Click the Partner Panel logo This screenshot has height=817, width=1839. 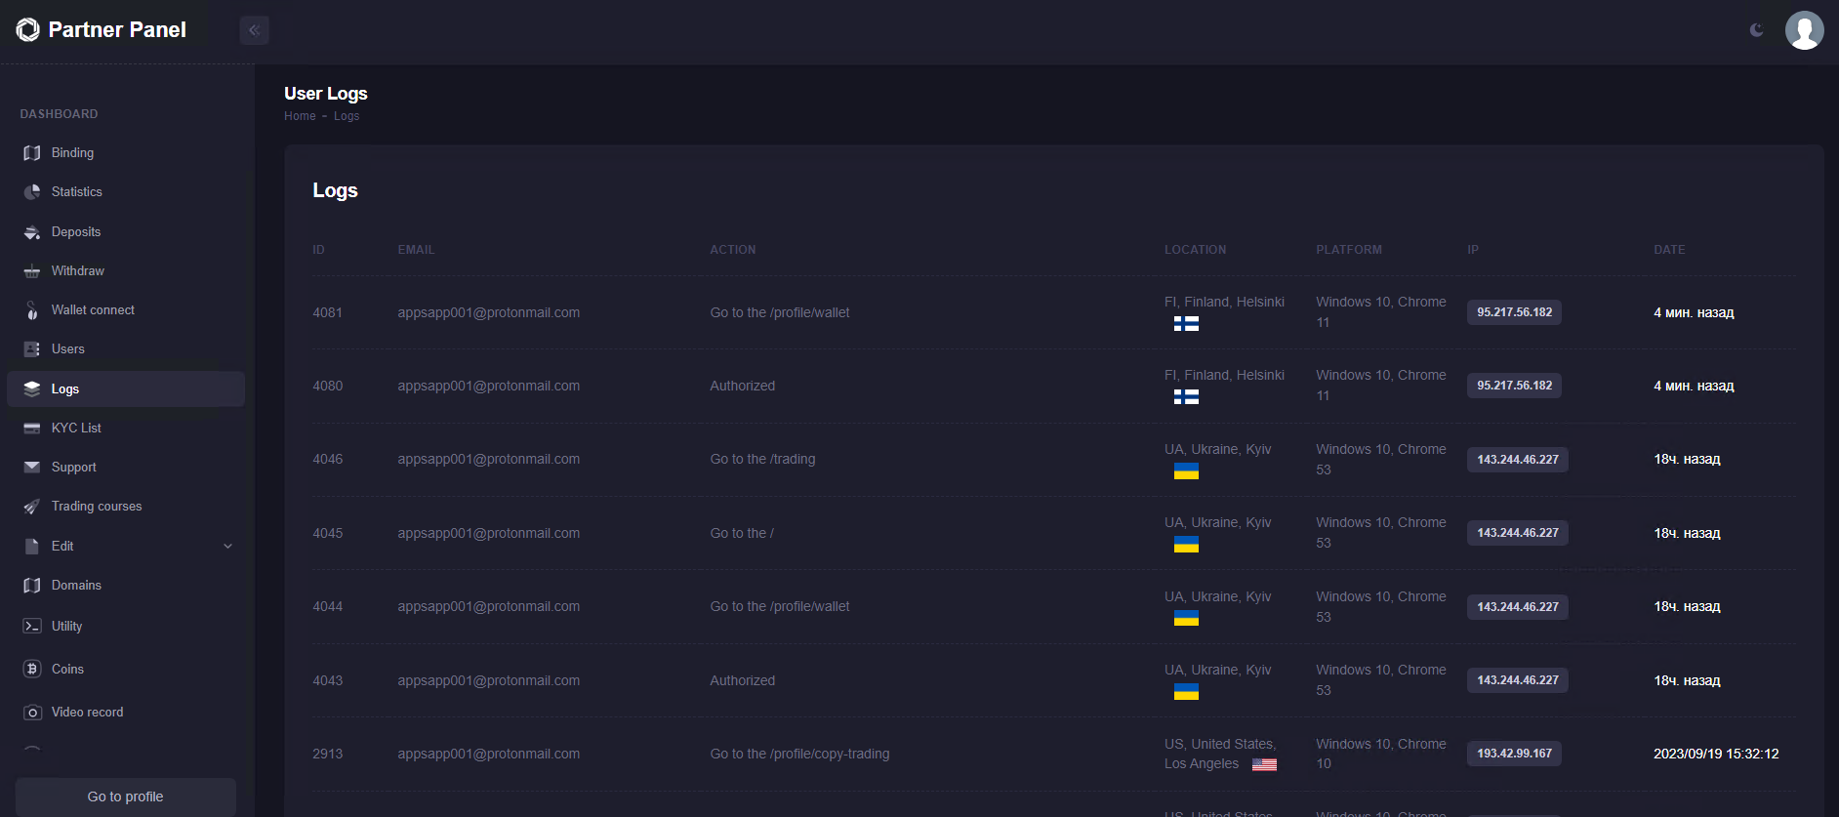click(x=102, y=30)
